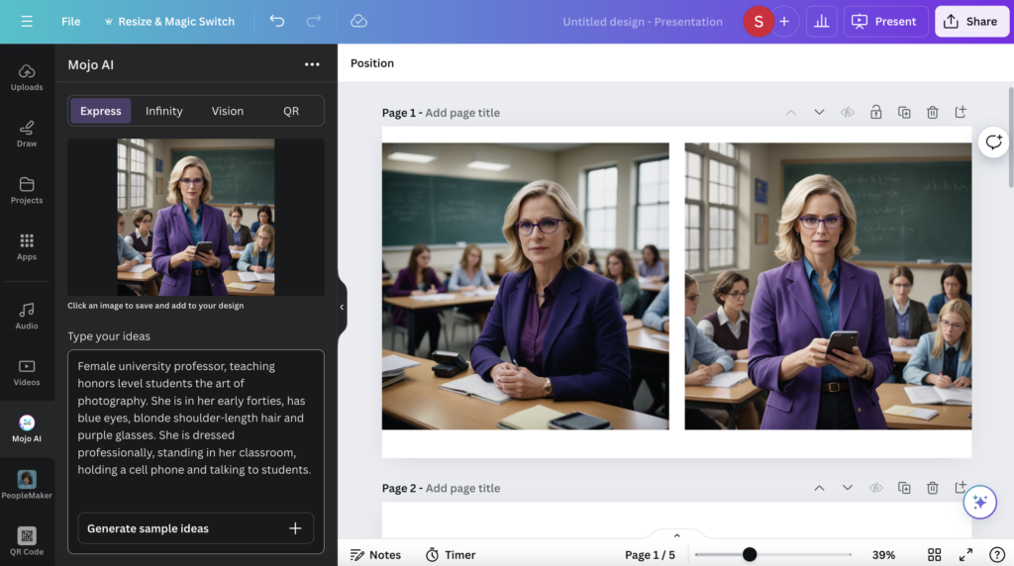This screenshot has height=566, width=1014.
Task: Lock Page 1
Action: [875, 113]
